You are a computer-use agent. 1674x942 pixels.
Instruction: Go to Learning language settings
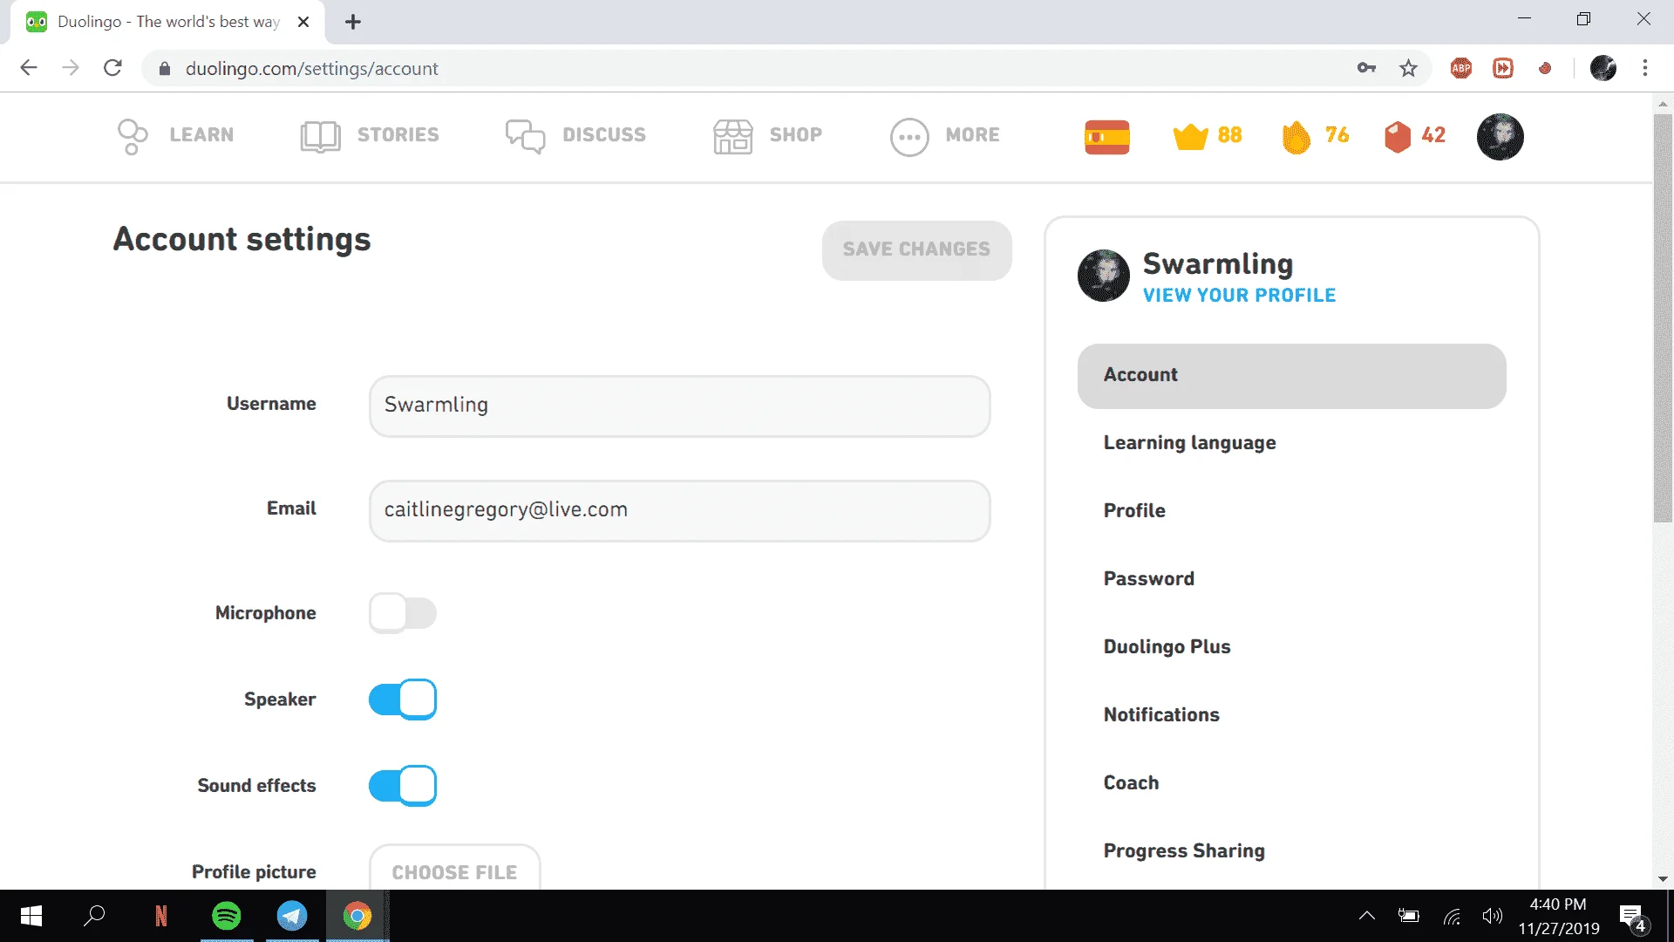(x=1190, y=443)
